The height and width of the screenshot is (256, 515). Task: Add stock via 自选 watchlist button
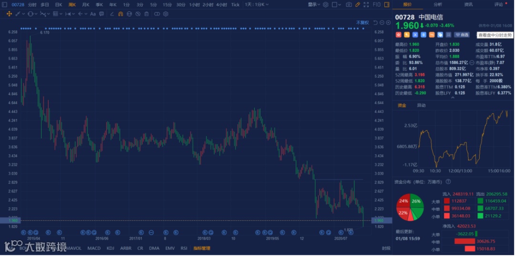tap(462, 34)
